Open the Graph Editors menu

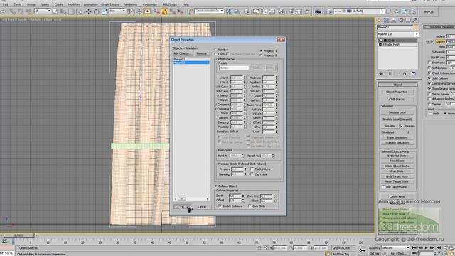(110, 4)
